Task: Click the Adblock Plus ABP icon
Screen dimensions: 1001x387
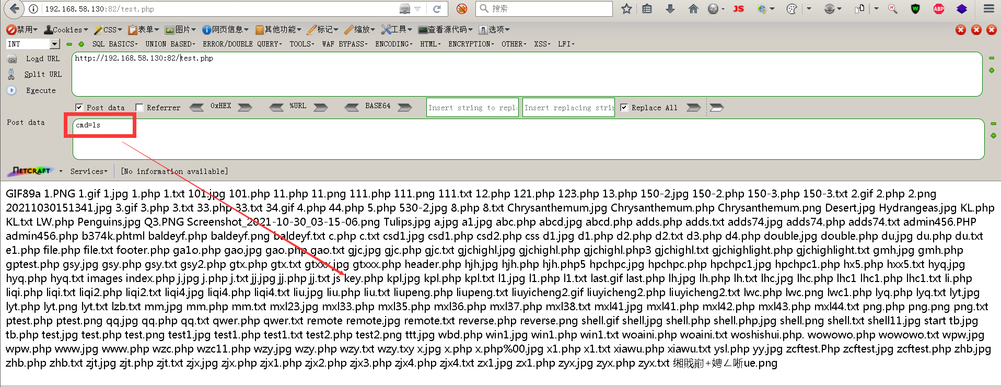Action: coord(938,9)
